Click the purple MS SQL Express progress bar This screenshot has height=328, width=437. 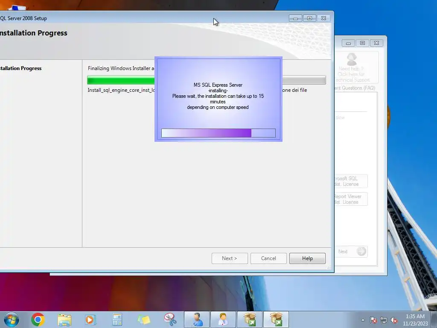[218, 133]
